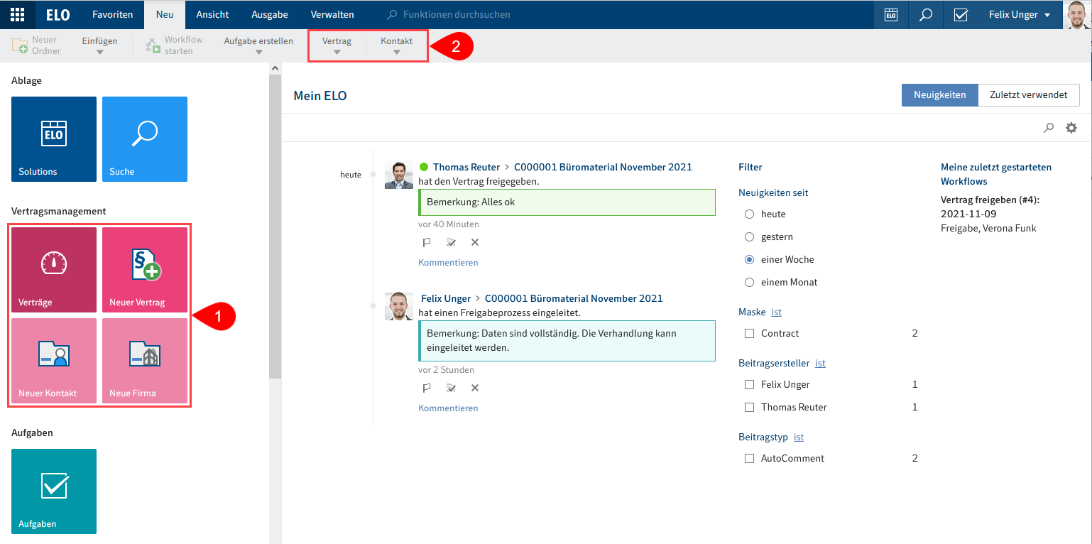Viewport: 1092px width, 544px height.
Task: Open the Solutions tile
Action: 54,139
